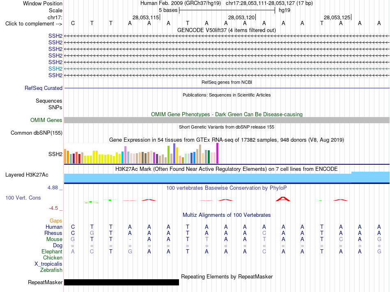This screenshot has height=292, width=390.
Task: Click the Layered H3K27Ac track label
Action: tap(27, 175)
